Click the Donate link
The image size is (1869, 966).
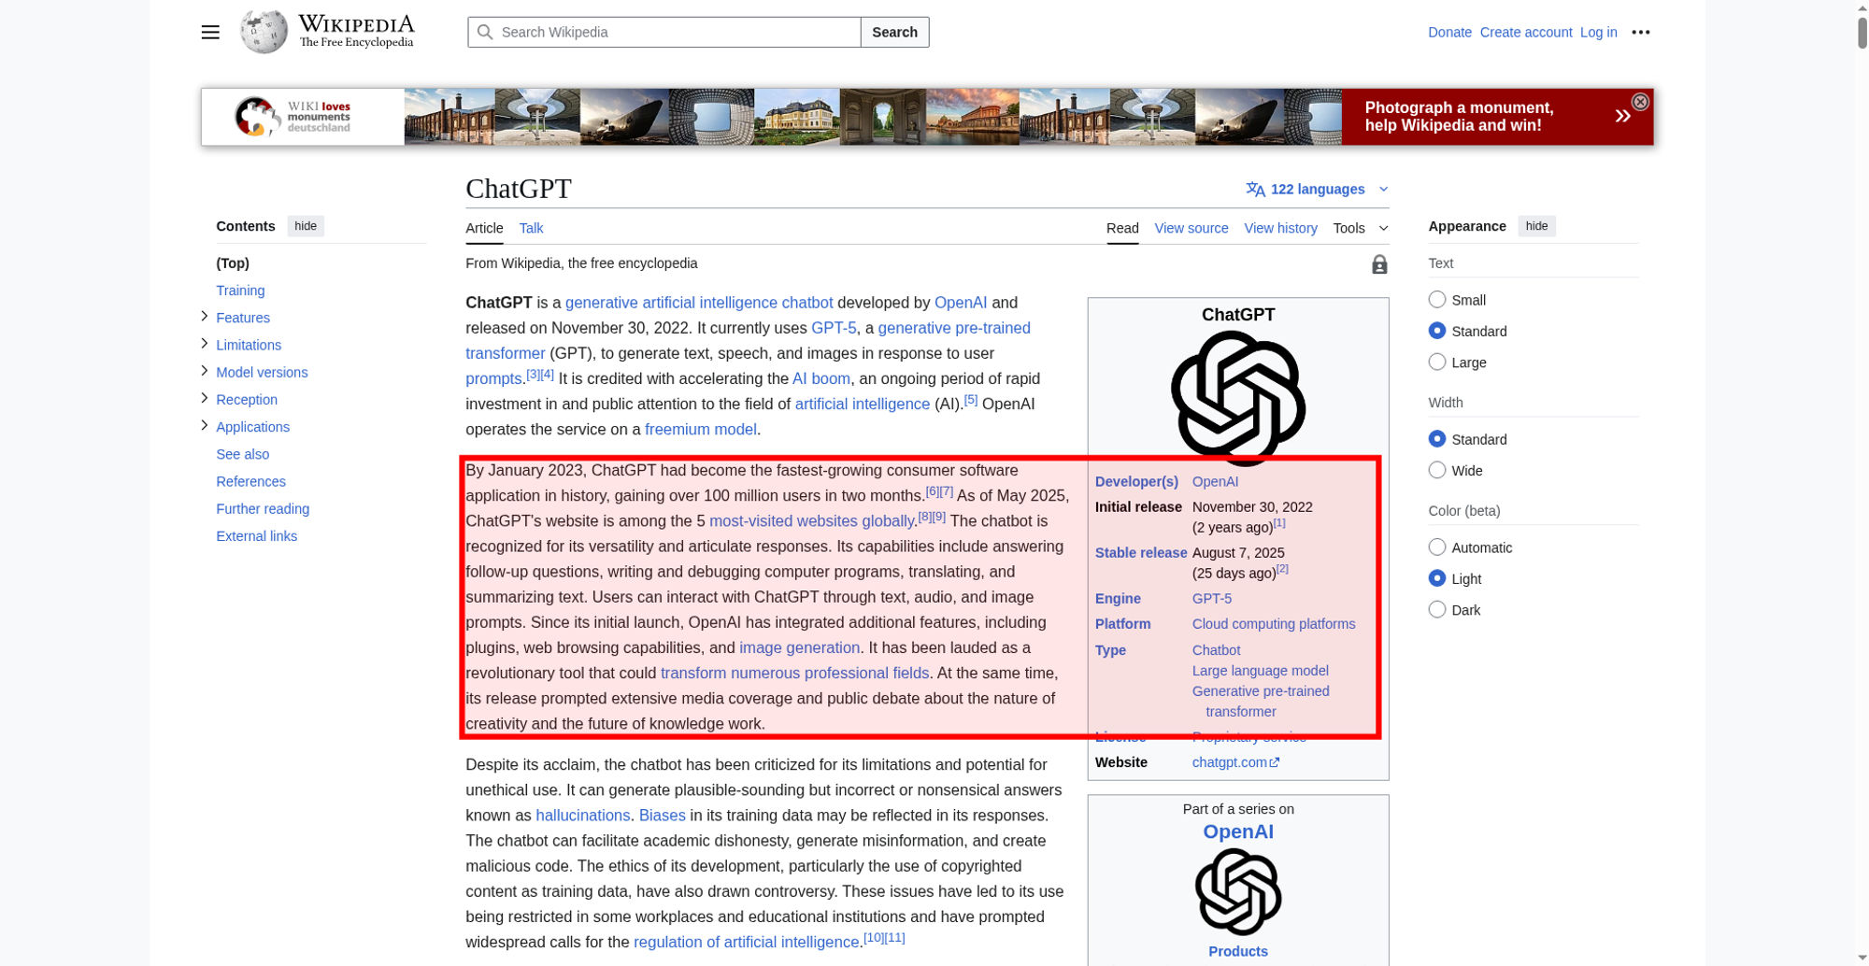[x=1449, y=32]
